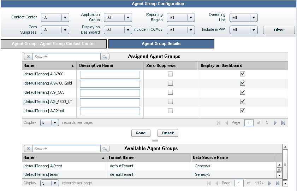Go to next page of Assigned Agent Groups
297x191 pixels.
coord(275,123)
